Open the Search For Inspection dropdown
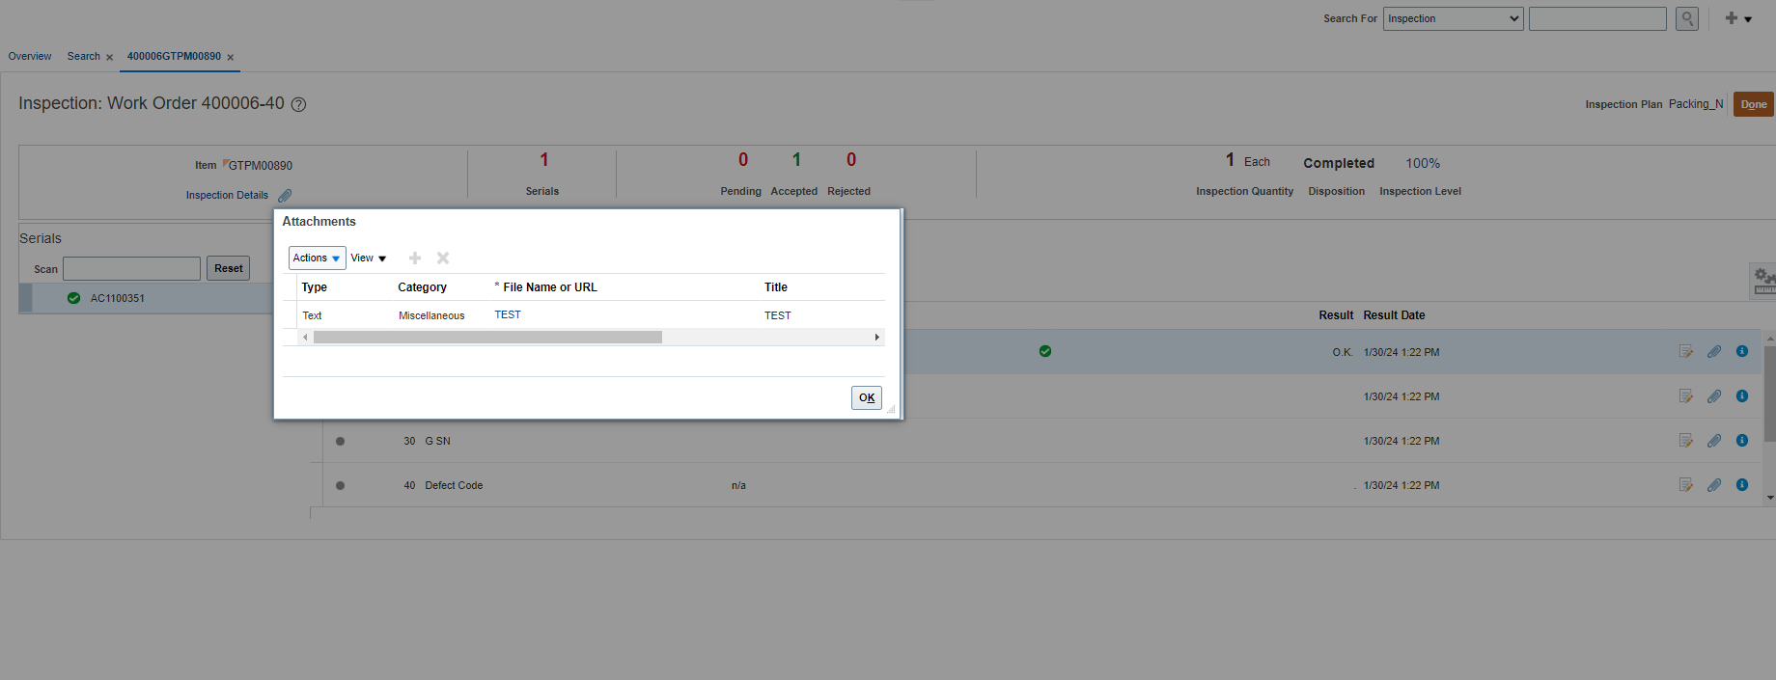Image resolution: width=1776 pixels, height=680 pixels. point(1453,18)
